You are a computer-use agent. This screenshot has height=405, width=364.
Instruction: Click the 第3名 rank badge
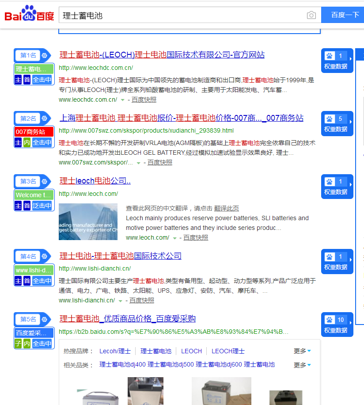click(x=28, y=181)
